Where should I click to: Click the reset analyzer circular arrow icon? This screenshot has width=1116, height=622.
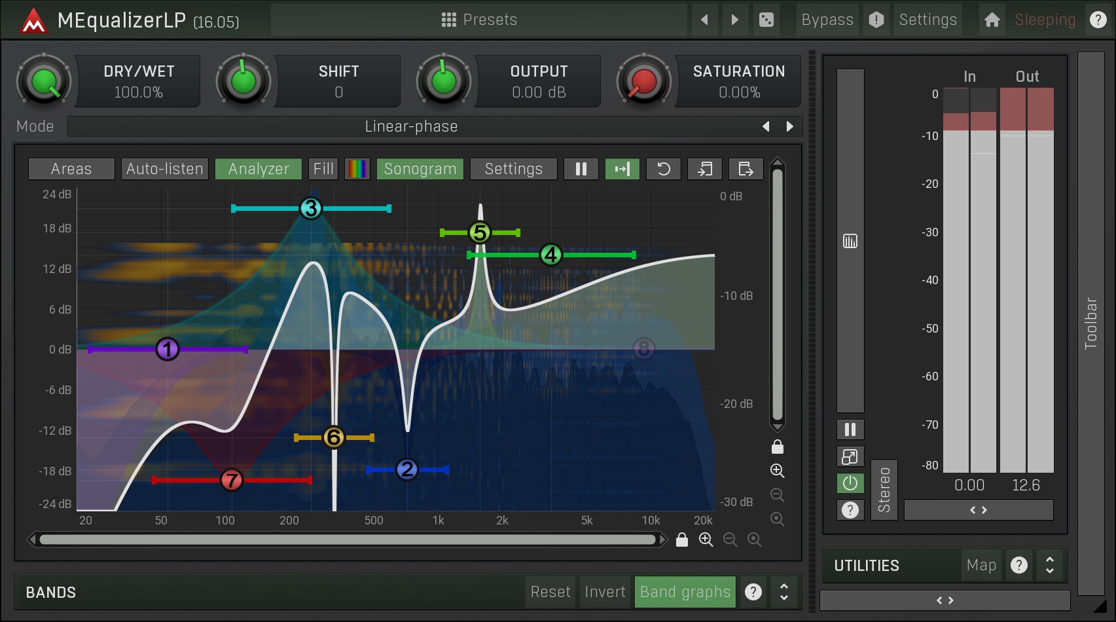(664, 169)
